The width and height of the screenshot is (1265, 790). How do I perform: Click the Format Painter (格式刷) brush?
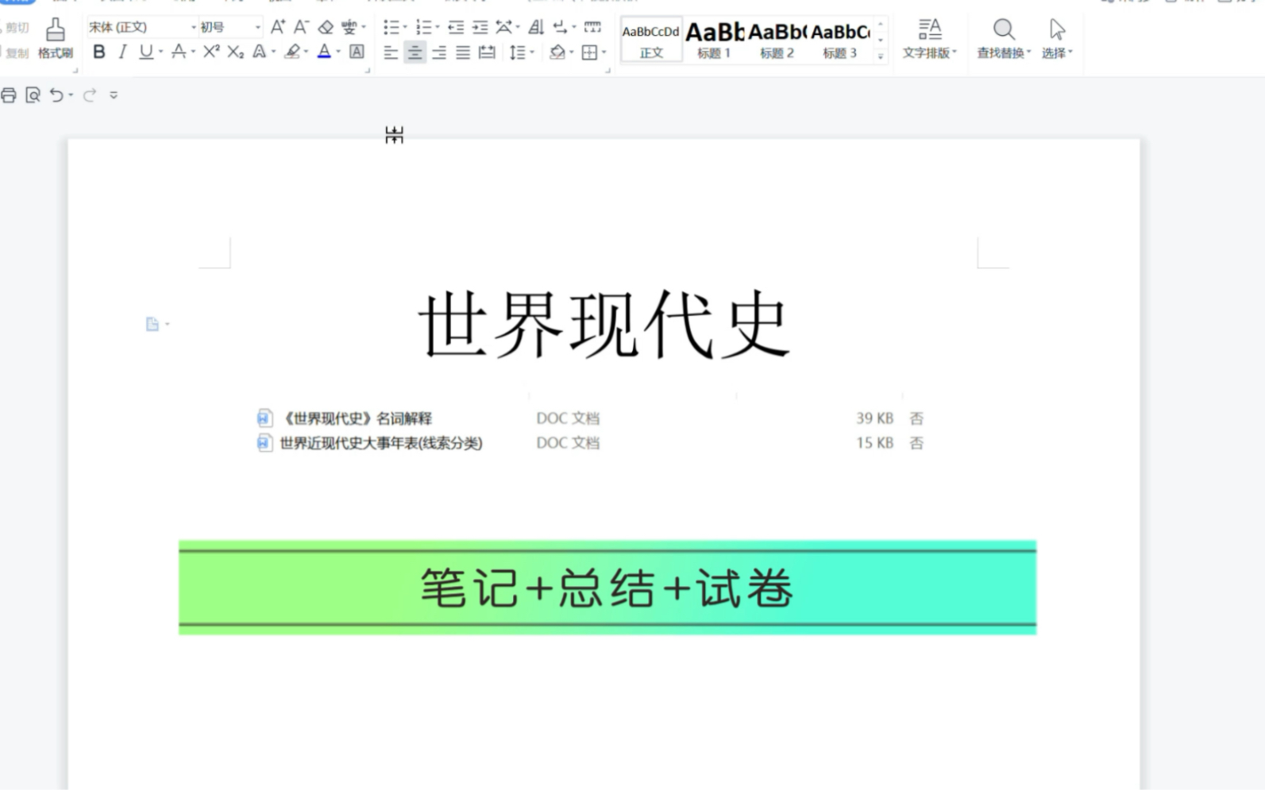(x=55, y=38)
